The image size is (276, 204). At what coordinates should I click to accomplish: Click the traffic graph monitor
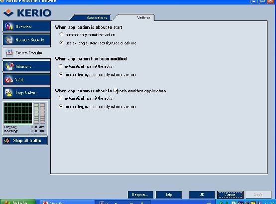coord(18,113)
